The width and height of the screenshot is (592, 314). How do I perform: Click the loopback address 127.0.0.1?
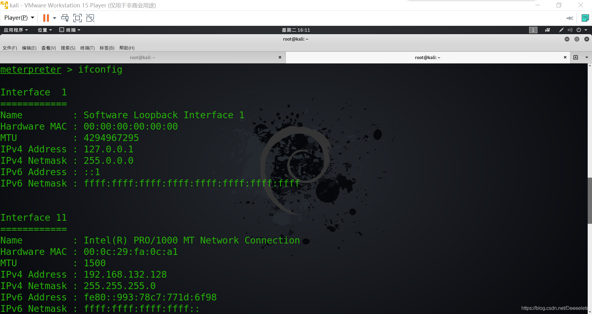tap(109, 149)
